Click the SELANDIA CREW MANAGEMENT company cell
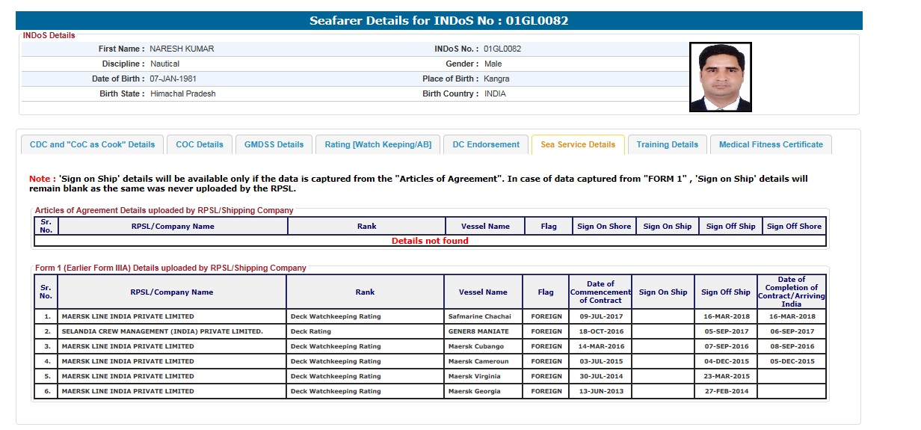 tap(162, 331)
